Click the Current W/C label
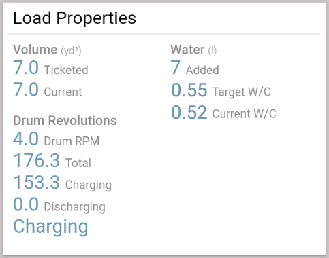The height and width of the screenshot is (258, 329). pos(245,113)
